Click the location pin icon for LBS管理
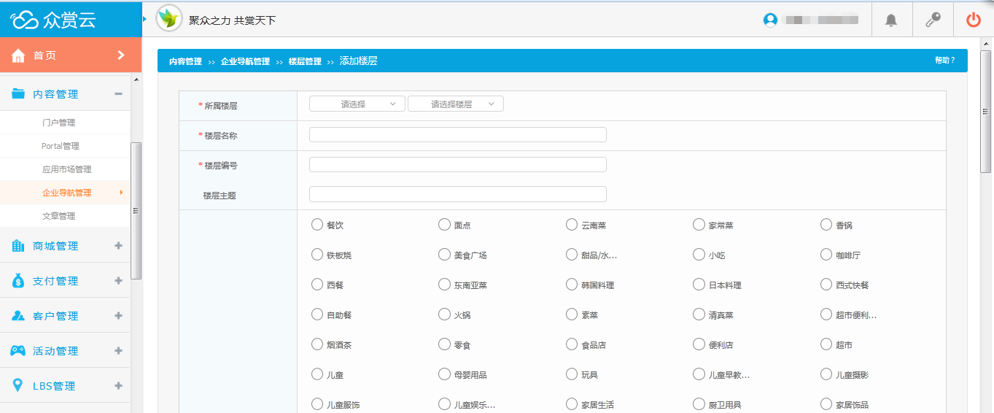The width and height of the screenshot is (994, 413). [18, 386]
